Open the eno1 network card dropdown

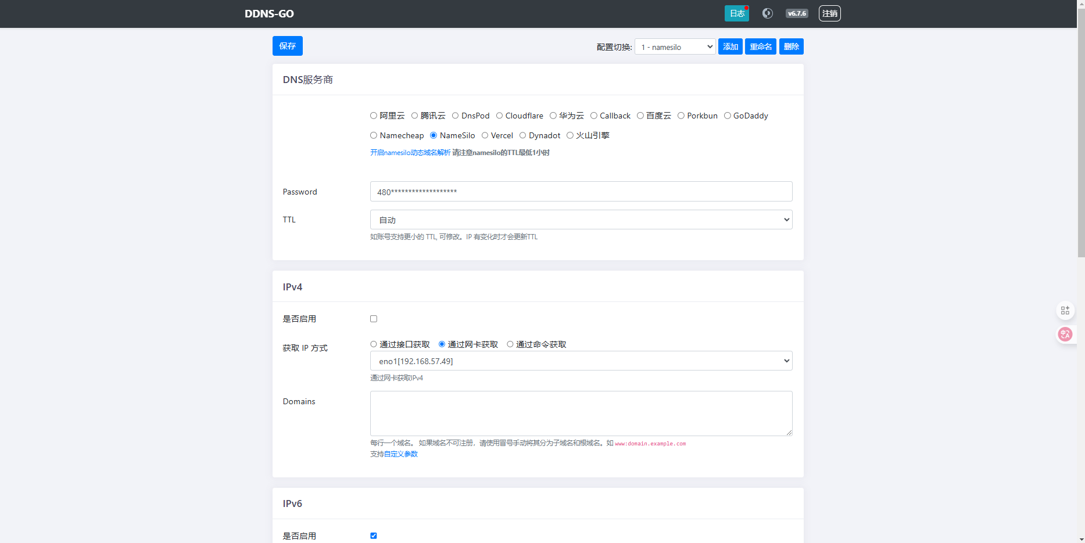point(581,361)
